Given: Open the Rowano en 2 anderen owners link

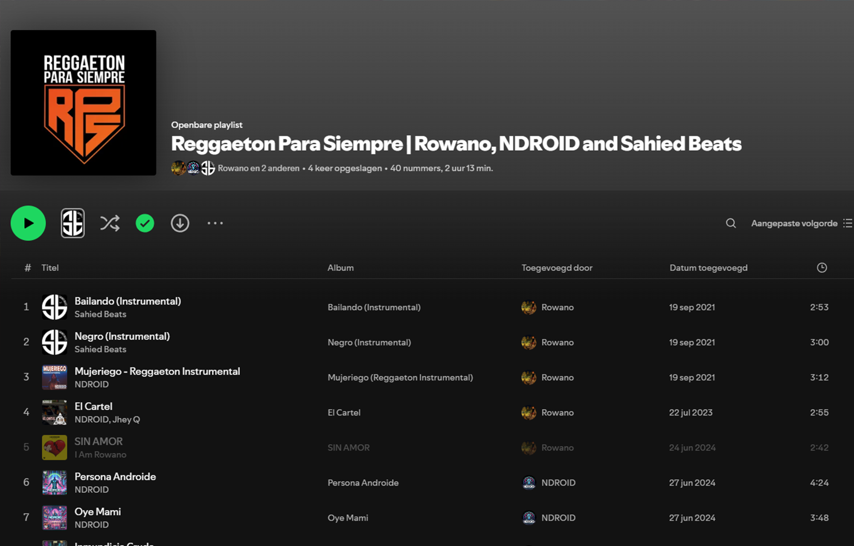Looking at the screenshot, I should 258,168.
